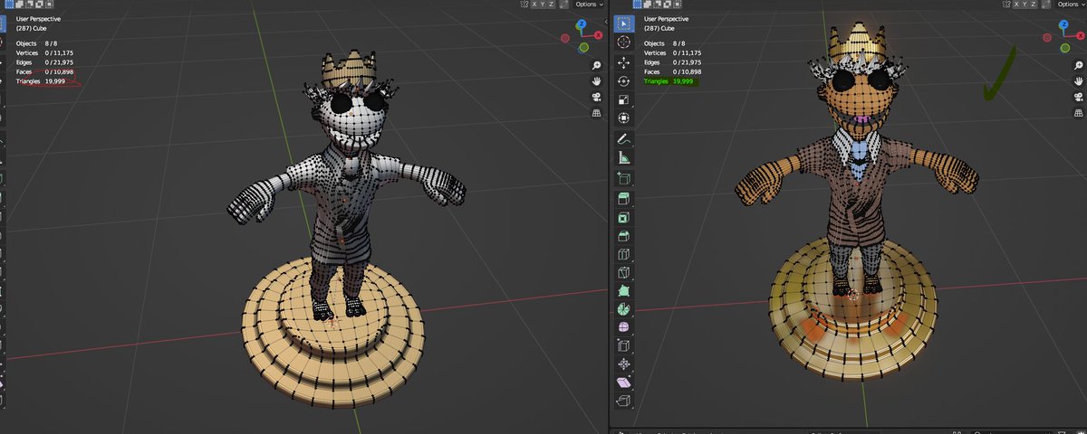Click the (287) Cube label in left viewport
Viewport: 1087px width, 434px height.
(32, 28)
